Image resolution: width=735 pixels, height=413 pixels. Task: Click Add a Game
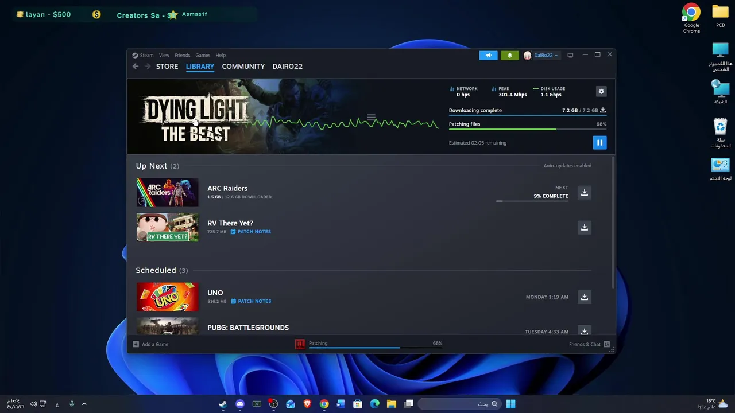[x=150, y=344]
